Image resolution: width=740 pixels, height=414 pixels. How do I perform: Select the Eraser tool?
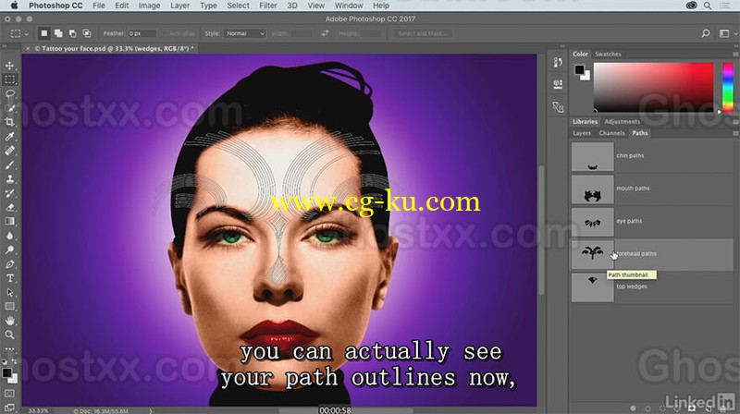(9, 208)
